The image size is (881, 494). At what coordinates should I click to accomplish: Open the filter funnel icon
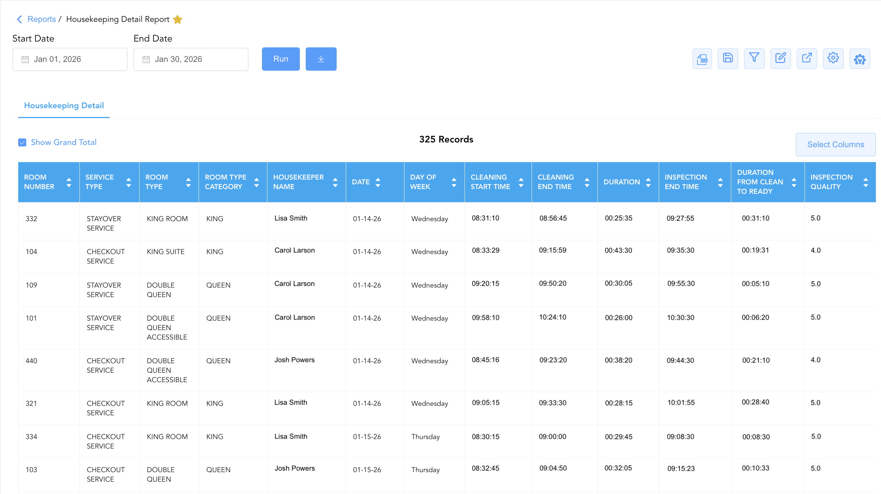tap(754, 59)
